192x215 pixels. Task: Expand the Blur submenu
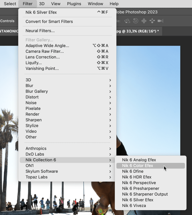click(x=67, y=86)
